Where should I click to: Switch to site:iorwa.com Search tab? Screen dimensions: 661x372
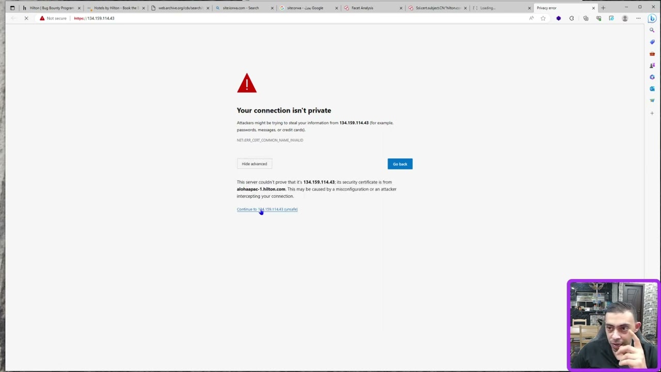(245, 8)
